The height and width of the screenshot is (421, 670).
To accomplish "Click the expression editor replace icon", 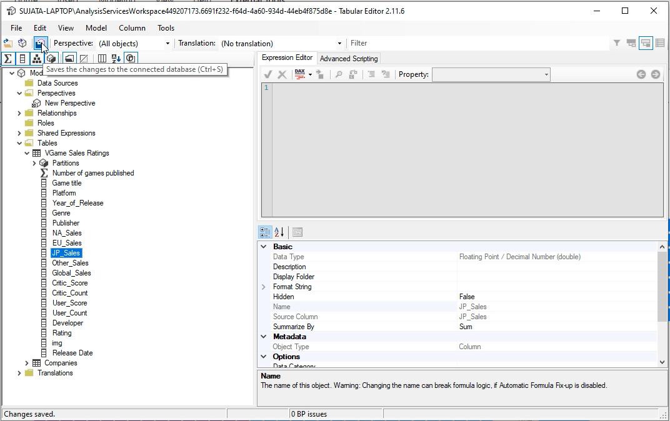I will click(x=353, y=74).
